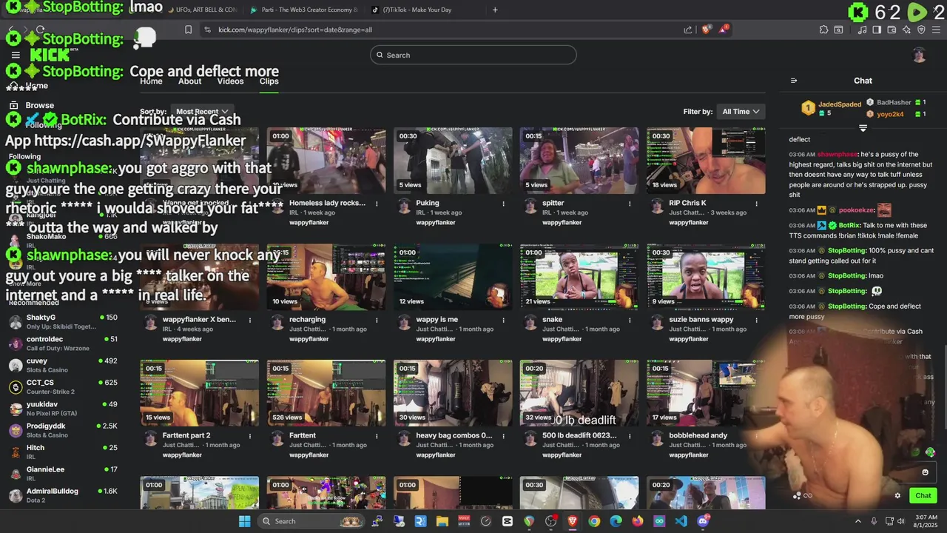Click Windows Start button
Screen dimensions: 947x533
245,521
